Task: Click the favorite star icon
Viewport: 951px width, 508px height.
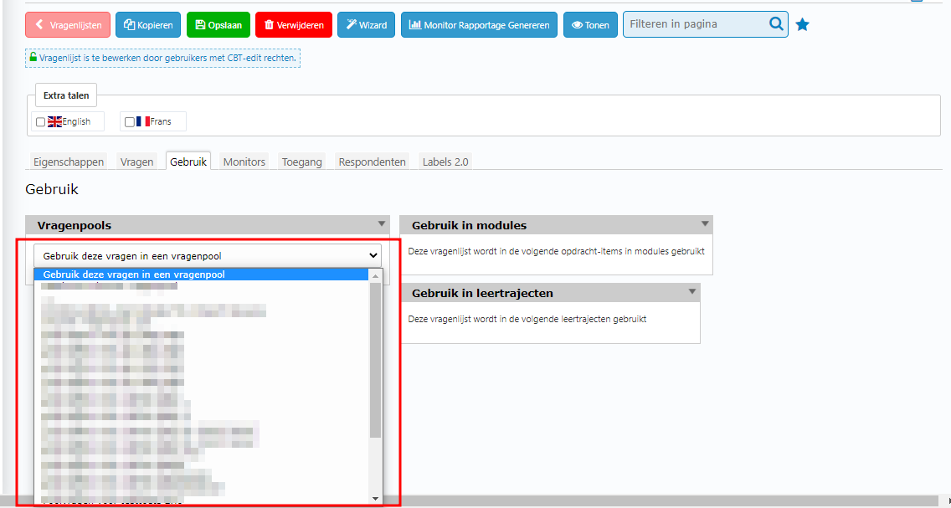Action: click(x=802, y=25)
